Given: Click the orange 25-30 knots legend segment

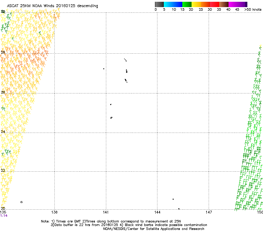Looking at the screenshot, I should (205, 4).
